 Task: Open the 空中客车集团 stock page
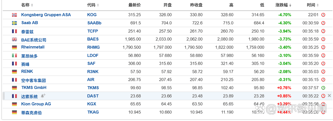tap(34, 80)
